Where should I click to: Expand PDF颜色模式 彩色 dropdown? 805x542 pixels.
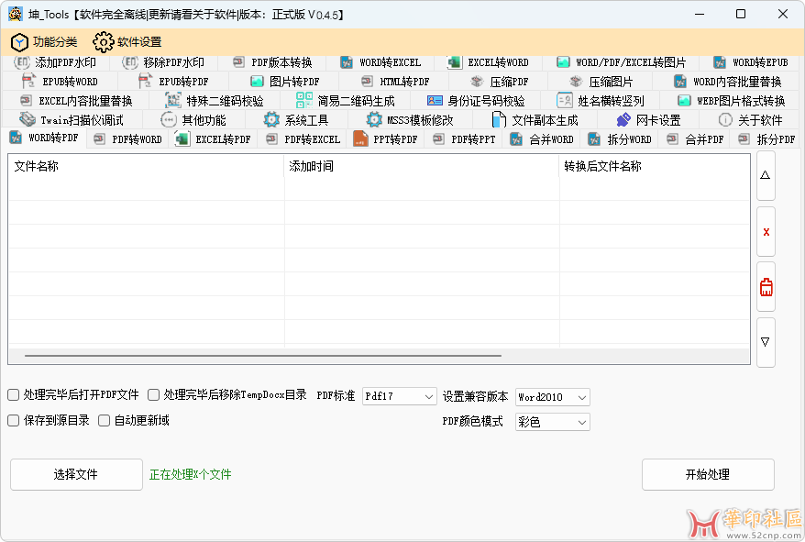pyautogui.click(x=552, y=422)
